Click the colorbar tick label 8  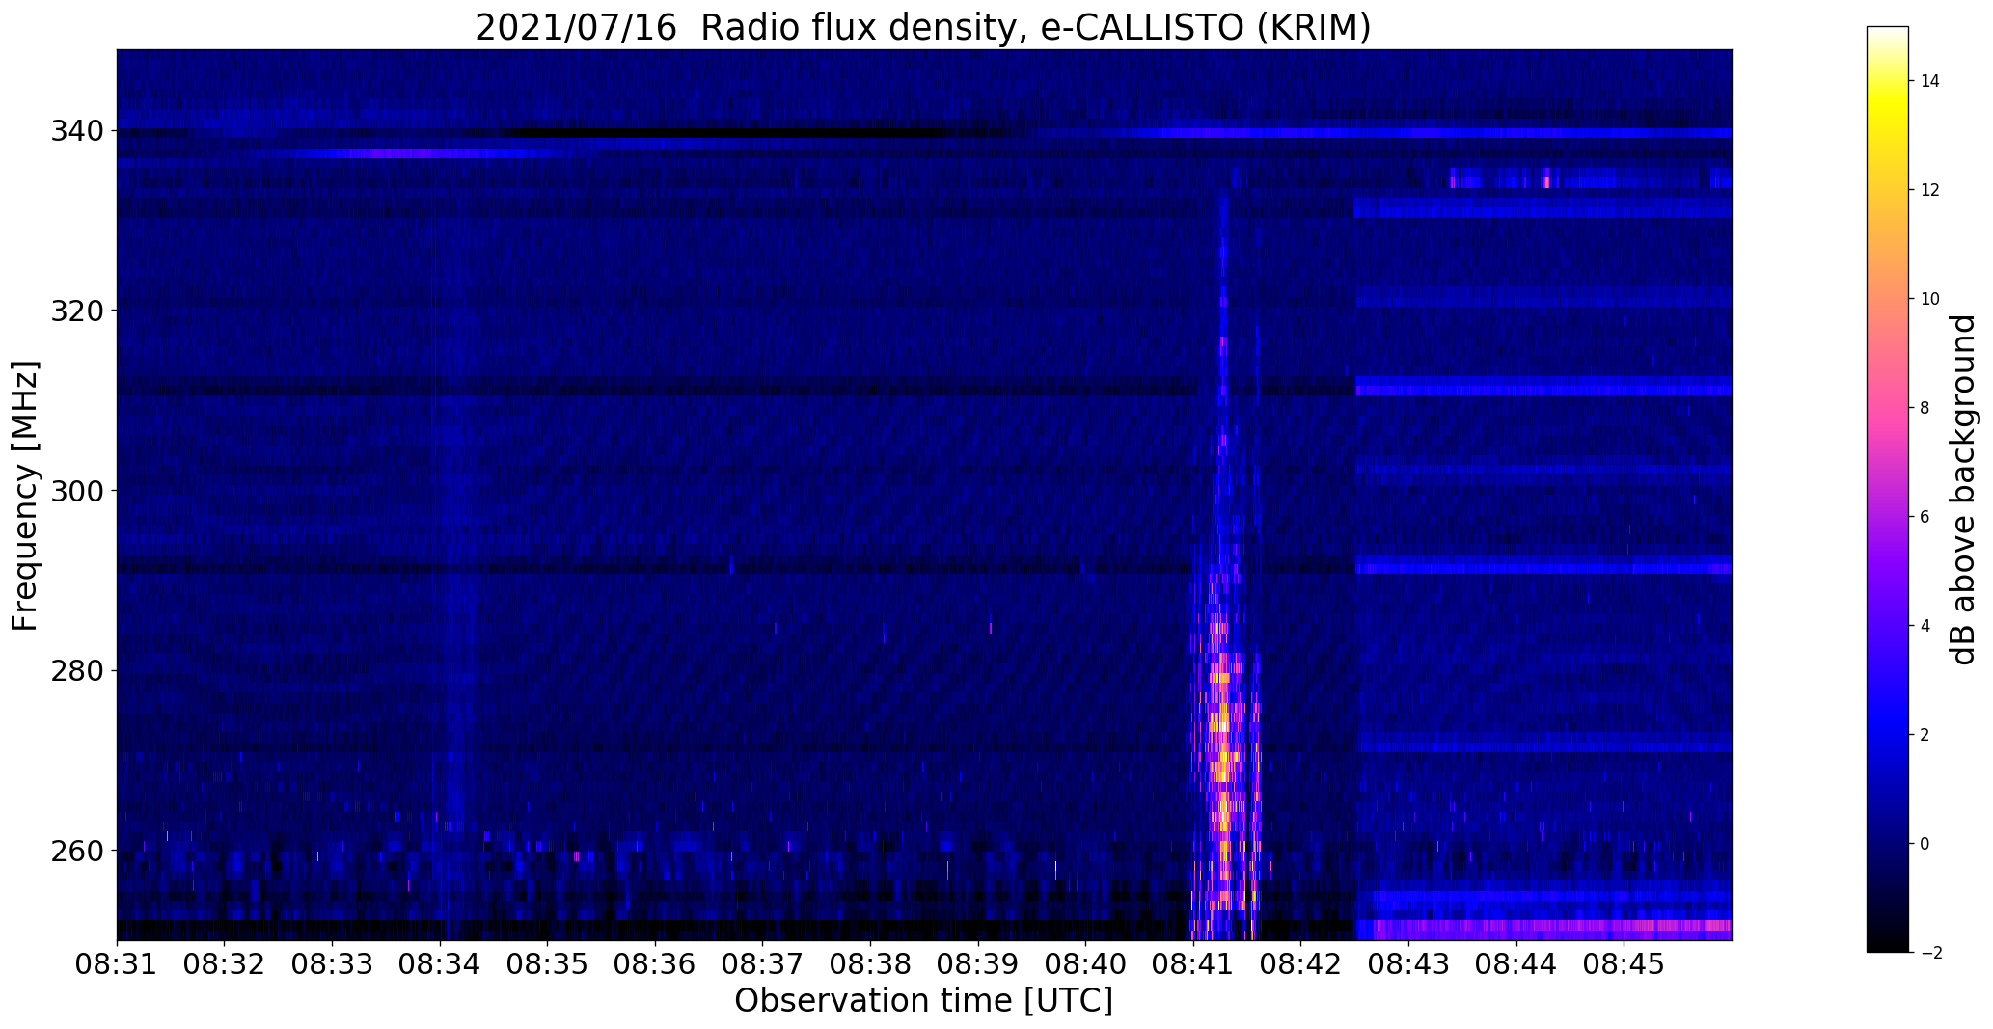[1925, 408]
